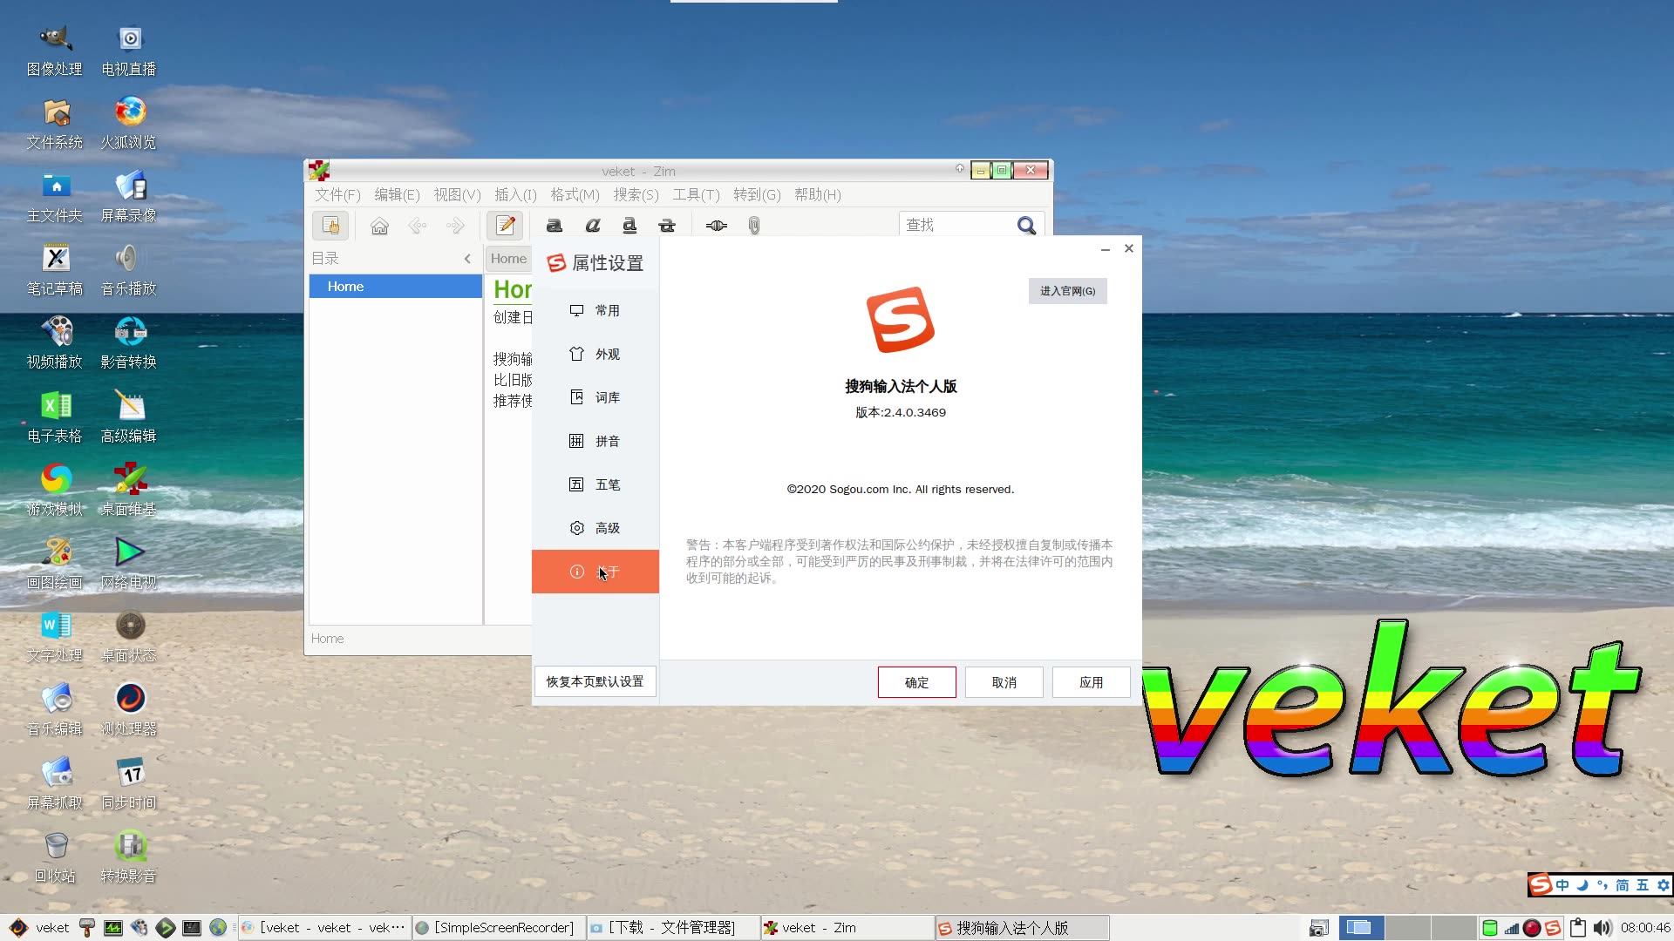Collapse the 目录 sidebar panel
The height and width of the screenshot is (941, 1674).
coord(467,258)
